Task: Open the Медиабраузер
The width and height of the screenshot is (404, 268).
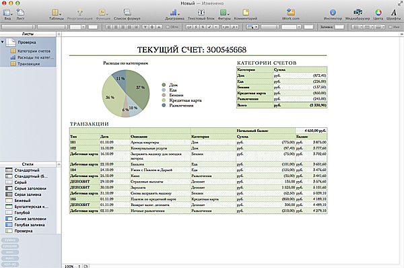Action: (x=358, y=14)
